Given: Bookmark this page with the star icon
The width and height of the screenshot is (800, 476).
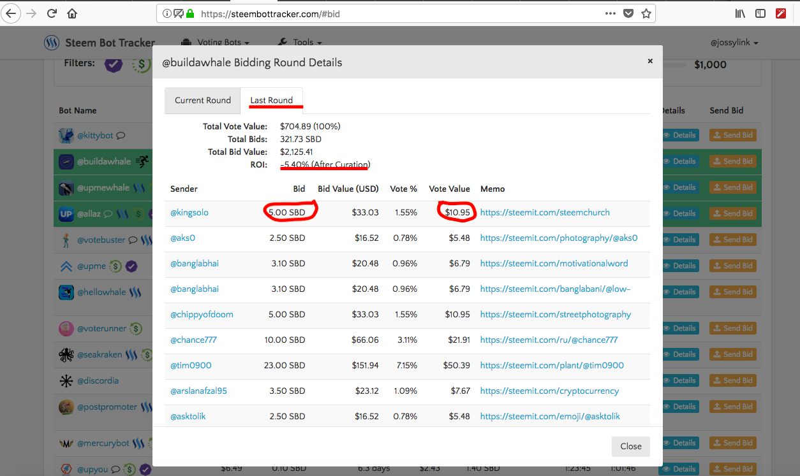Looking at the screenshot, I should [x=646, y=13].
